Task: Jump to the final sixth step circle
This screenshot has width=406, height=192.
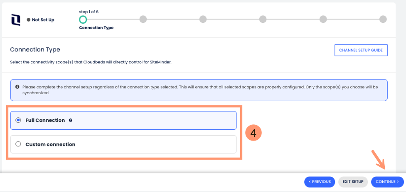Action: (383, 19)
